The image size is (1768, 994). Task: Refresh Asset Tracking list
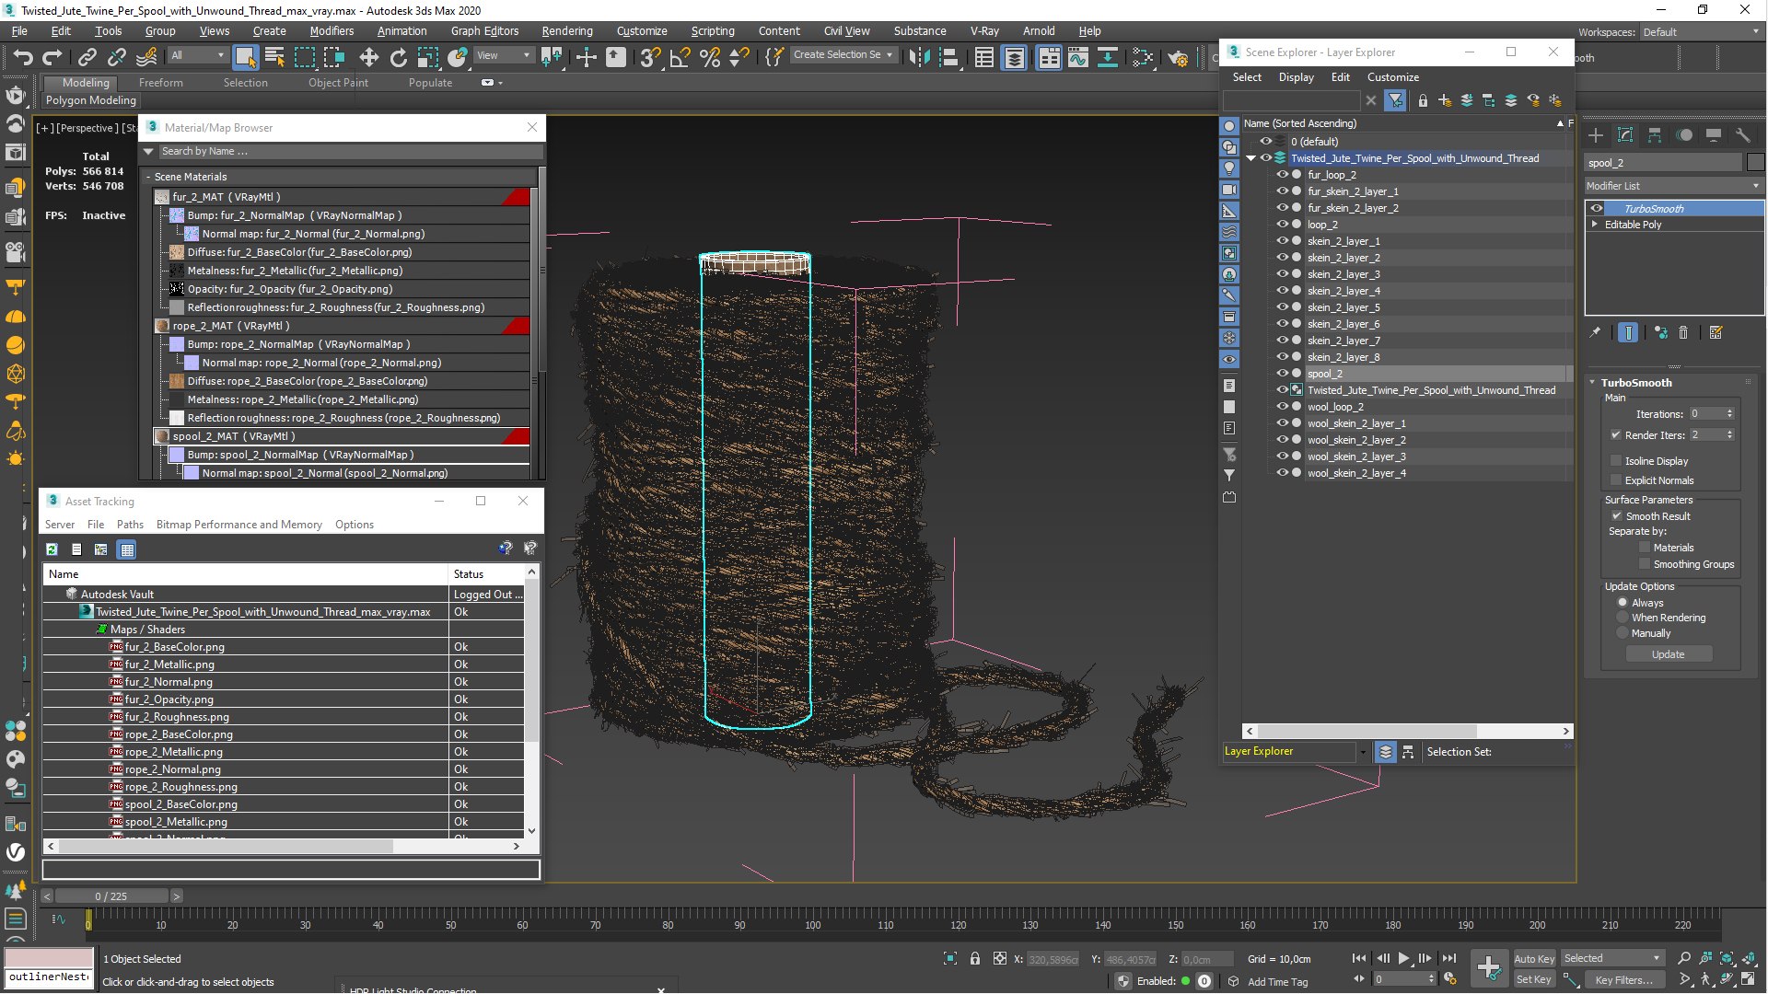click(52, 549)
